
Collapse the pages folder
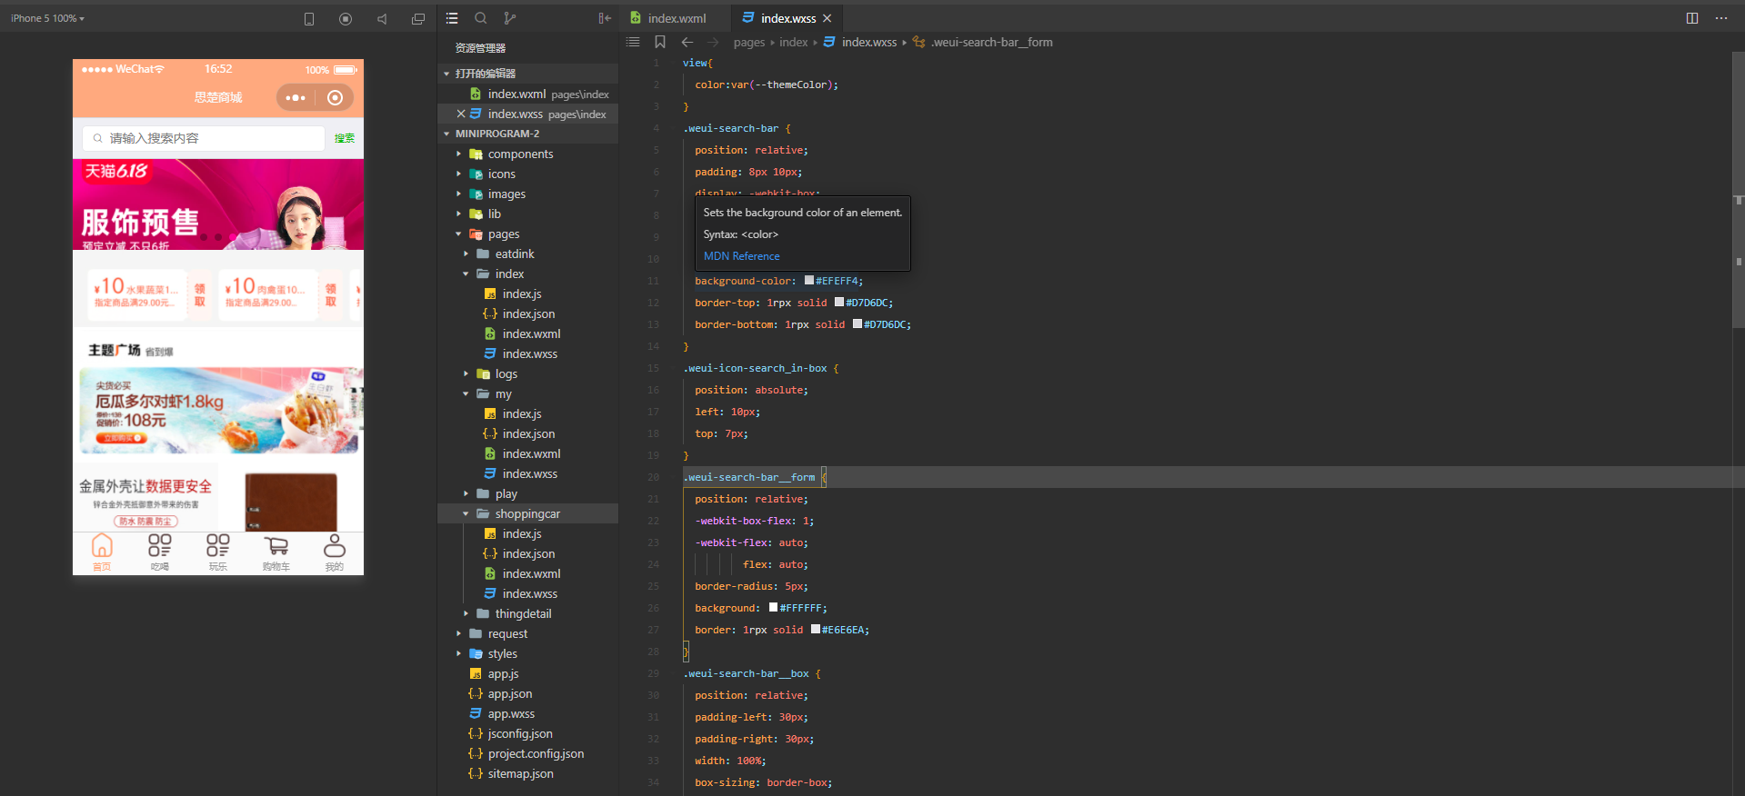458,234
